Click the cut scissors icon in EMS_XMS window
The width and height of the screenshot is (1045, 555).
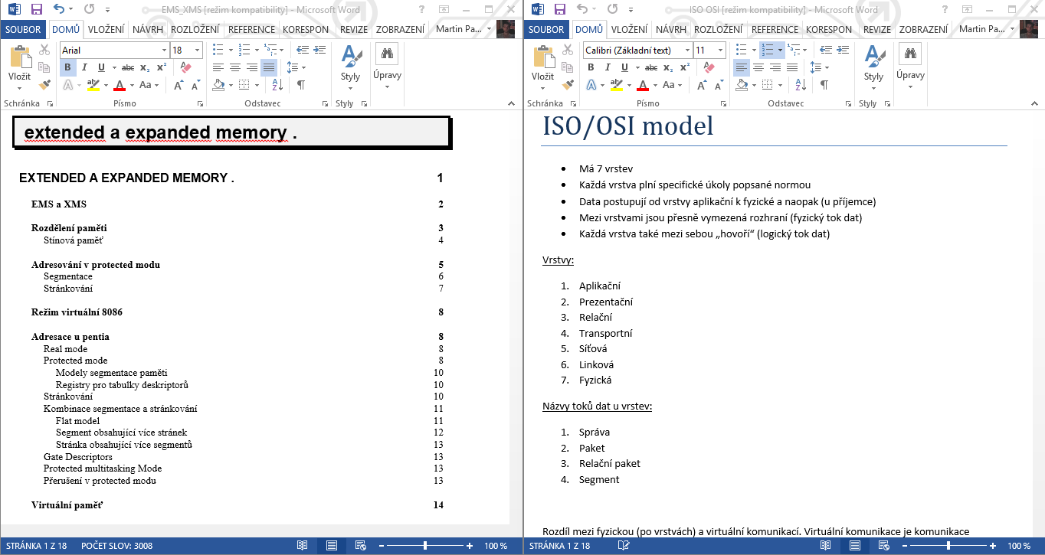point(44,50)
